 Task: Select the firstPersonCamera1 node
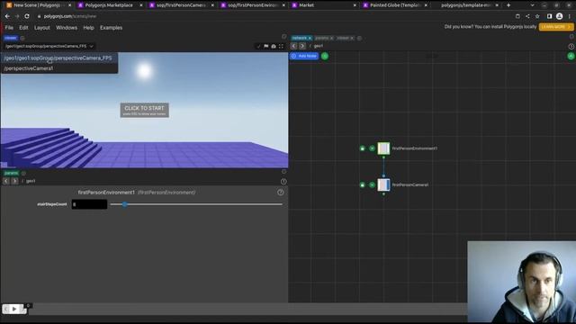click(383, 184)
